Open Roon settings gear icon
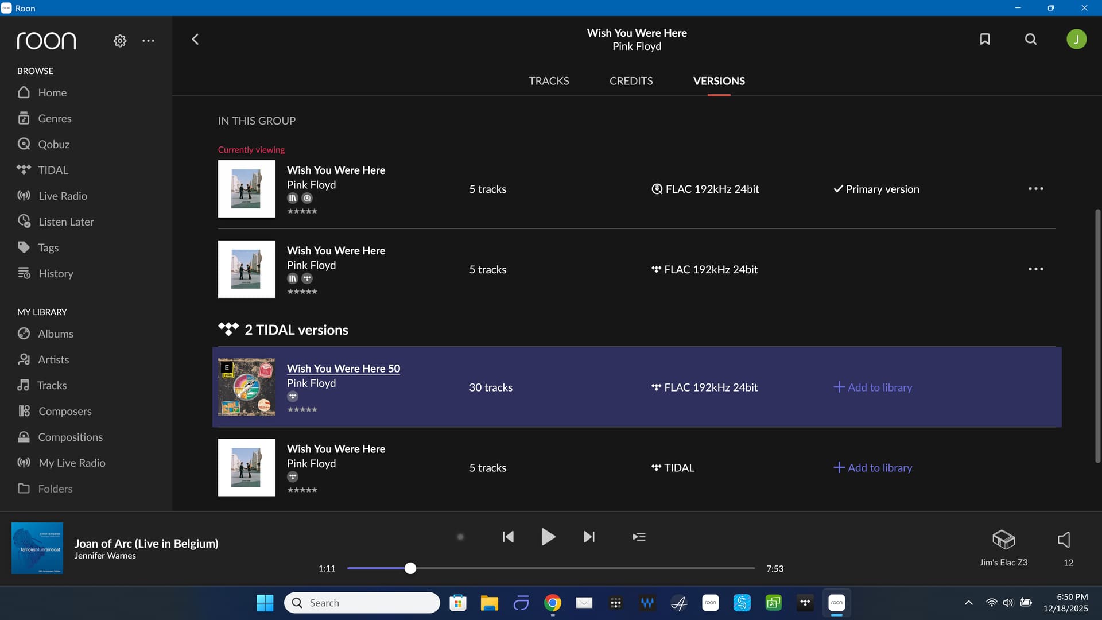Image resolution: width=1102 pixels, height=620 pixels. [x=120, y=41]
